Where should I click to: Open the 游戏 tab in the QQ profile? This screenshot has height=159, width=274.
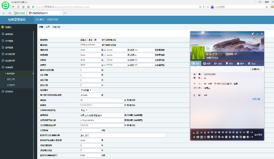pyautogui.click(x=252, y=63)
